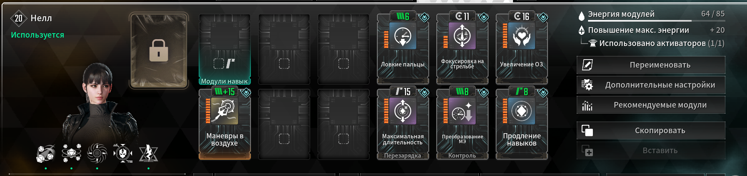Click the Преобразование МЭ module icon
Image resolution: width=747 pixels, height=176 pixels.
click(462, 111)
